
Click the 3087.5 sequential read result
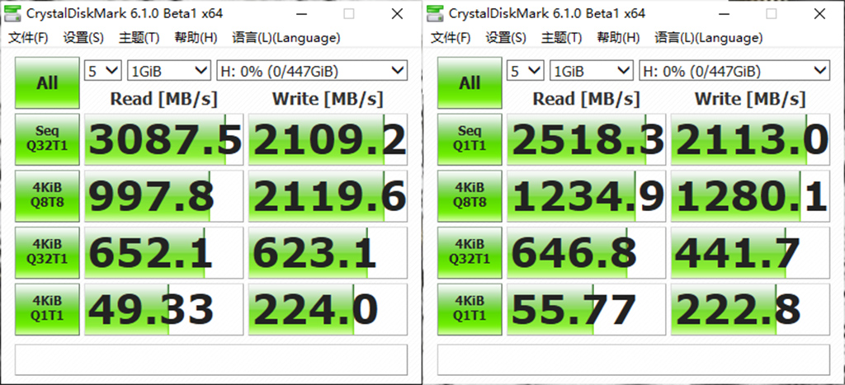point(164,139)
